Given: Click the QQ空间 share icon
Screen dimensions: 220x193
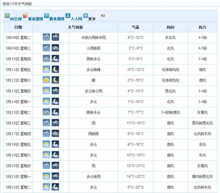Looking at the screenshot, I should [x=7, y=15].
